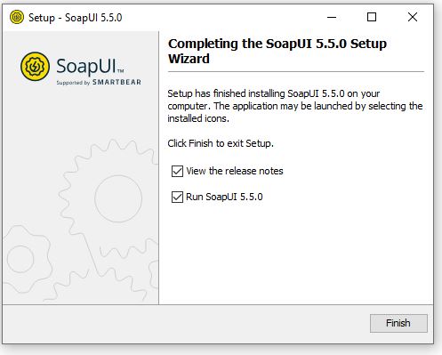Image resolution: width=442 pixels, height=355 pixels.
Task: Close the SoapUI setup wizard window
Action: click(x=413, y=17)
